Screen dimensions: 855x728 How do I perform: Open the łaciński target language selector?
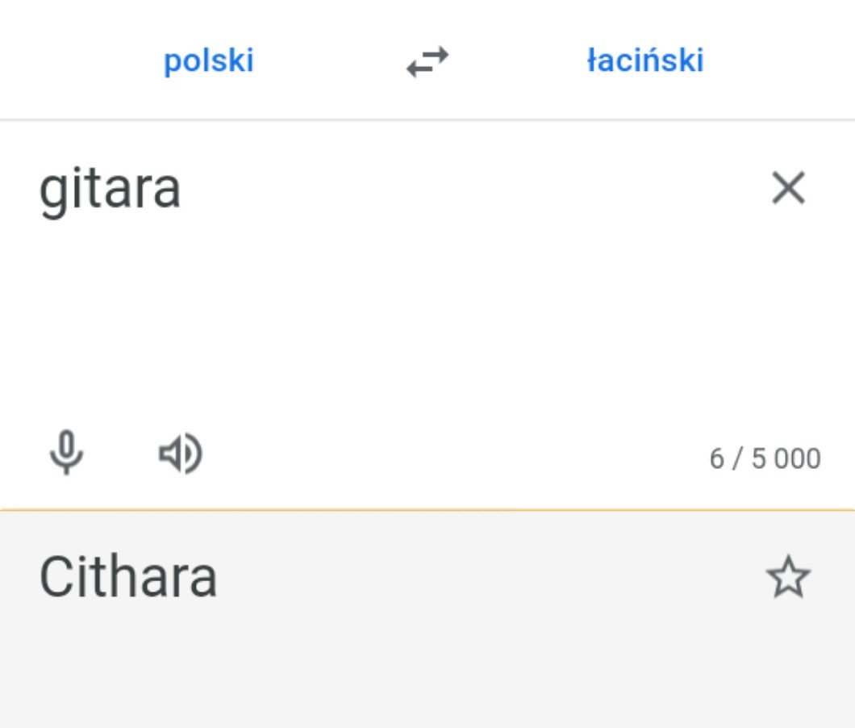tap(645, 61)
